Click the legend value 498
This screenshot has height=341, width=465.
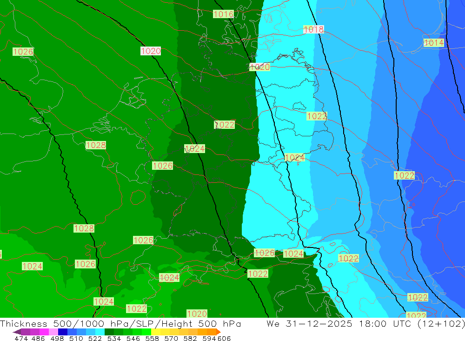point(57,338)
